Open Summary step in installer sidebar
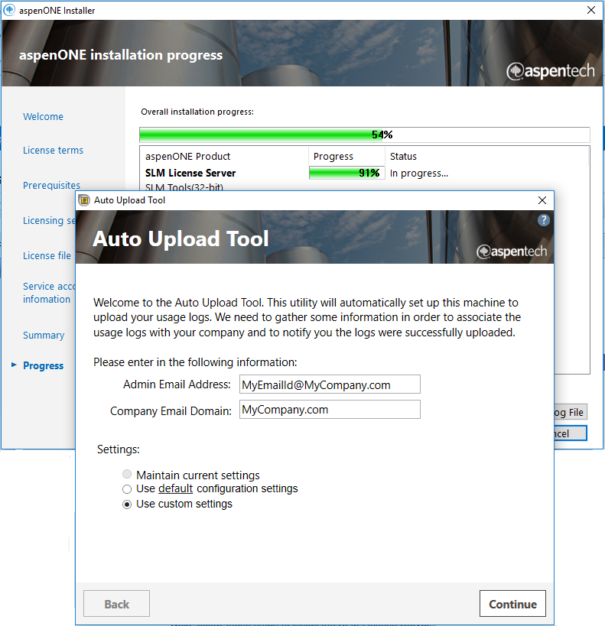This screenshot has width=605, height=626. point(44,336)
